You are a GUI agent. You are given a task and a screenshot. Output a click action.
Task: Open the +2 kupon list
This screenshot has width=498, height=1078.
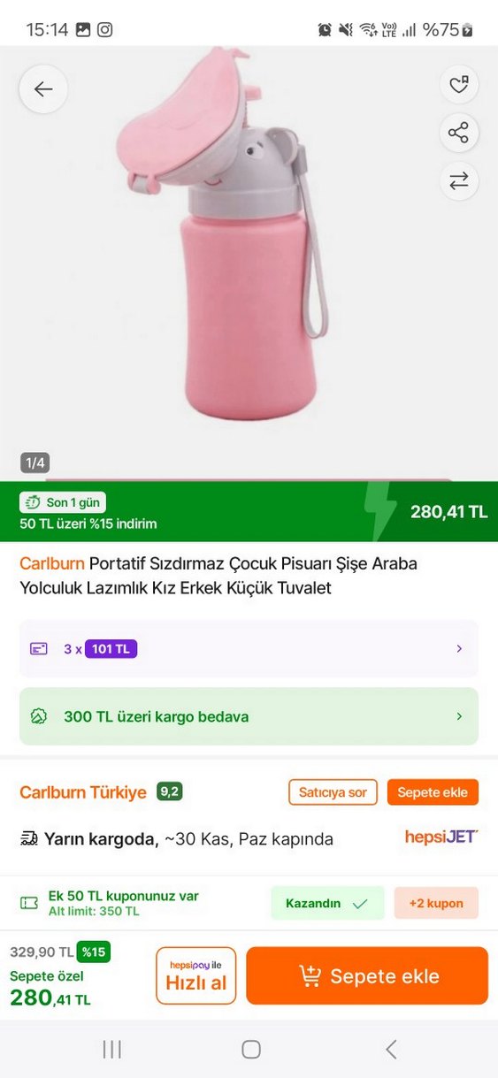coord(436,904)
